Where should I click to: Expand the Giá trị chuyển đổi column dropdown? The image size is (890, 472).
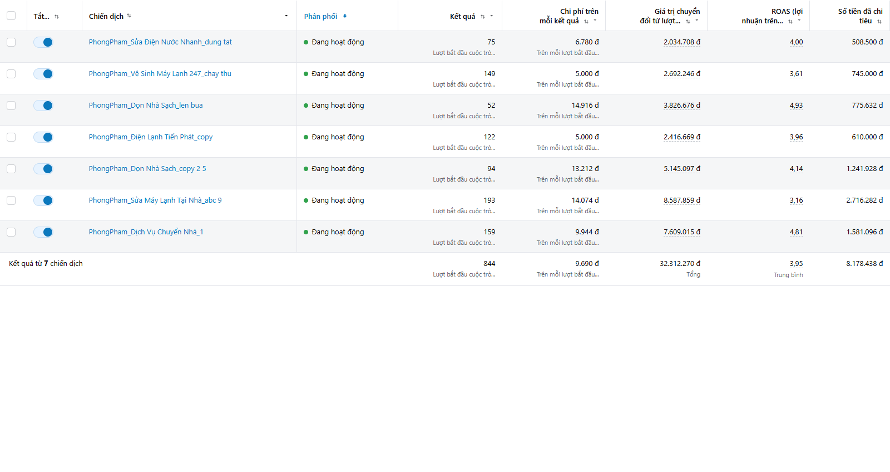tap(697, 21)
